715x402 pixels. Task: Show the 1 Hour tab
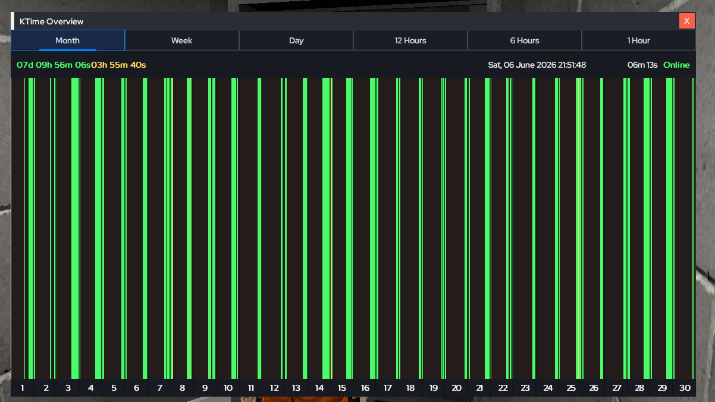[x=639, y=40]
